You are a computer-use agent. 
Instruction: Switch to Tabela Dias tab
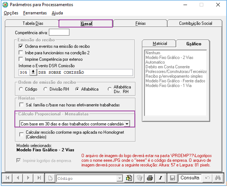point(32,23)
